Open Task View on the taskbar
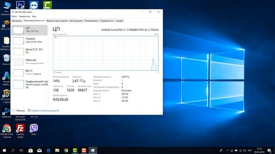The height and width of the screenshot is (154, 275). (21, 150)
